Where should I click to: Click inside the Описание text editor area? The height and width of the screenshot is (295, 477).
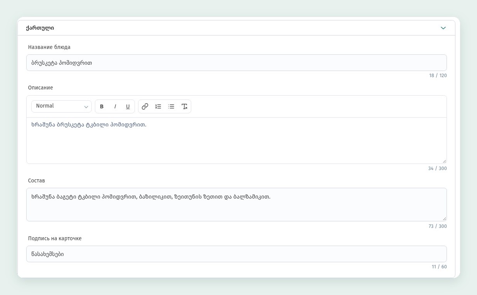click(236, 140)
